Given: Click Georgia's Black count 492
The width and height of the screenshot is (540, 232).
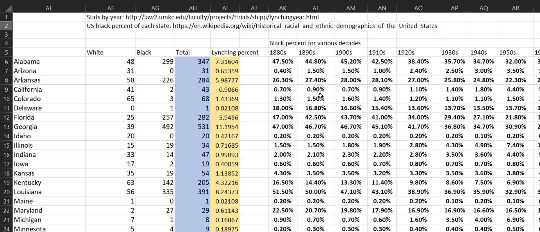Looking at the screenshot, I should click(155, 127).
